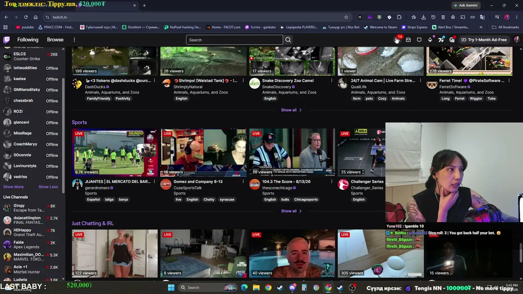Switch to the Browse tab

[55, 40]
